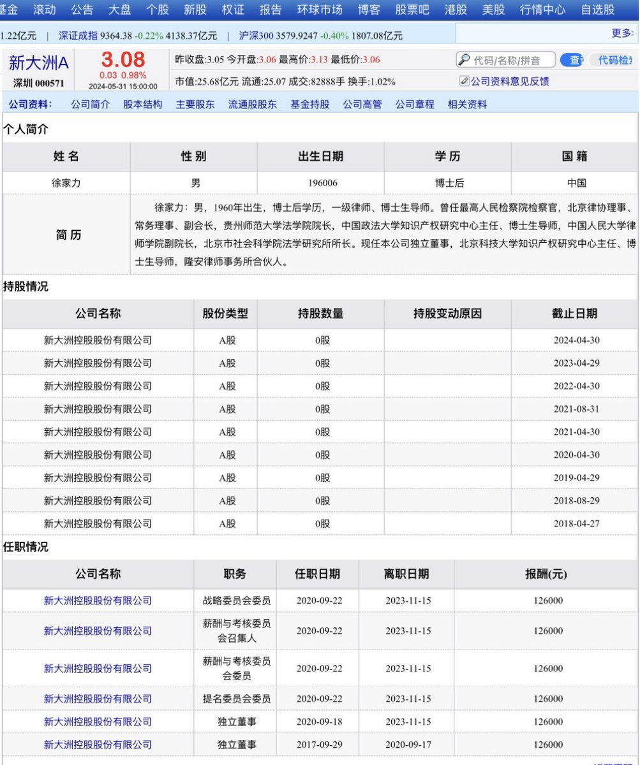Click the 更多 link in ticker bar
This screenshot has width=640, height=765.
[622, 33]
